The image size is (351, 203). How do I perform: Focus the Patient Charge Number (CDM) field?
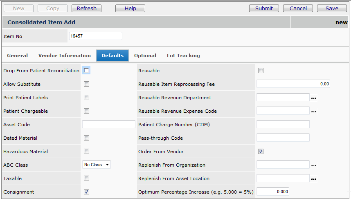point(283,125)
